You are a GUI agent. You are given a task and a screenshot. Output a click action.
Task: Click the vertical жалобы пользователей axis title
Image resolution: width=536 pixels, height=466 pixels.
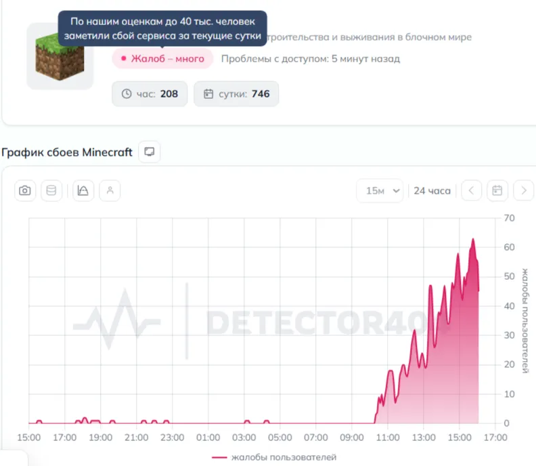point(525,320)
